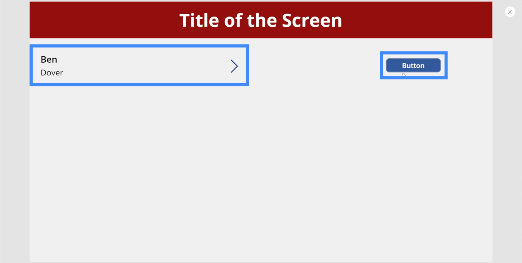Click the word Screen in header

(x=312, y=20)
